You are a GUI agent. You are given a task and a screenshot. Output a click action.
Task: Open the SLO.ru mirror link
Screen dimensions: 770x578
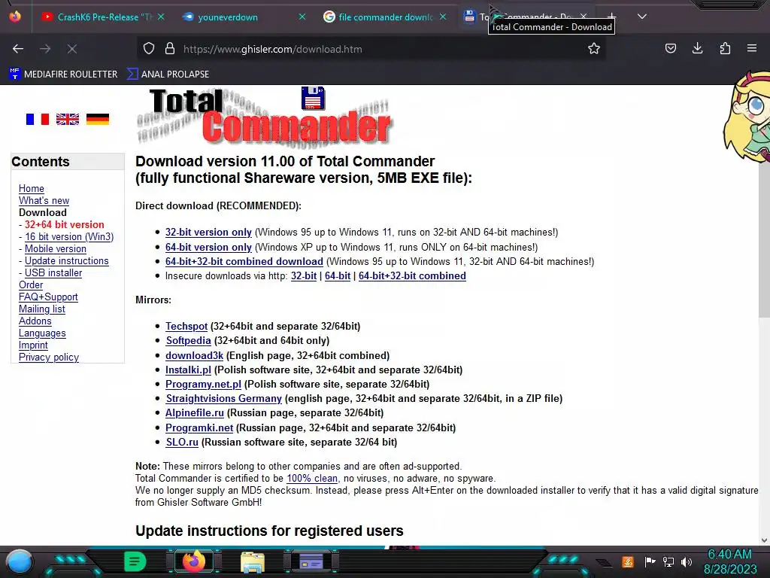point(182,442)
